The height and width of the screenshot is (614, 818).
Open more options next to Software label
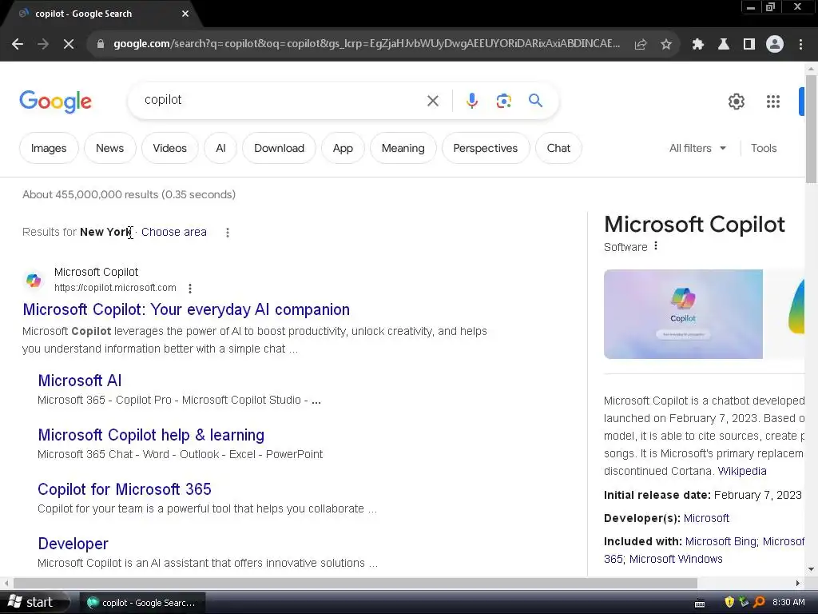click(x=656, y=246)
